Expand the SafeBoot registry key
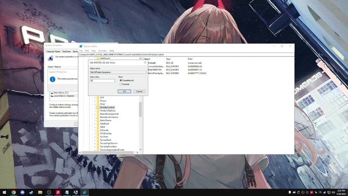 tap(95, 124)
